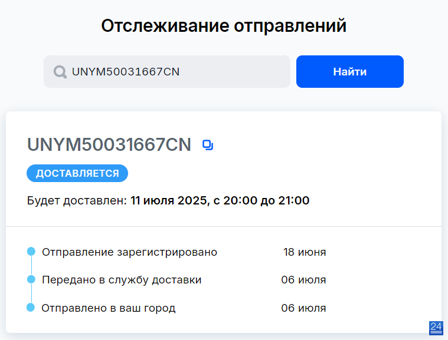Click the 06 июля date beside Передано
This screenshot has height=340, width=448.
tap(303, 280)
